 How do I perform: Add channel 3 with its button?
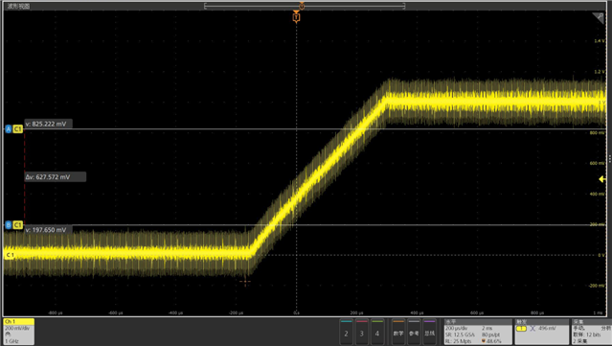tap(362, 332)
